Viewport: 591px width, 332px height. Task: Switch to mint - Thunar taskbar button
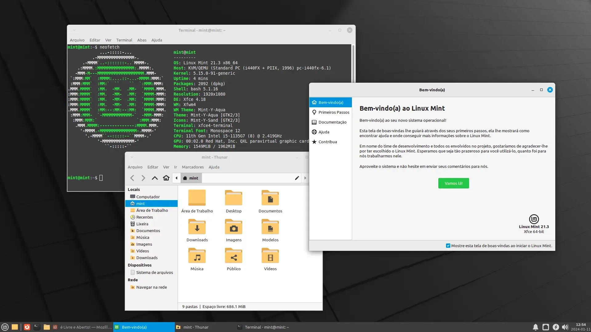[x=205, y=327]
